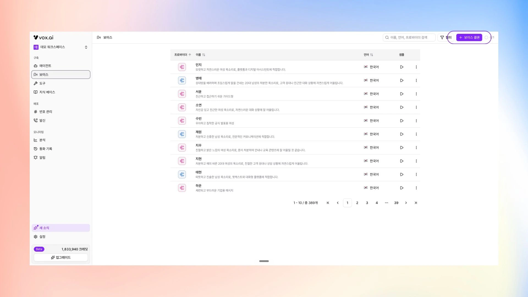
Task: Click the blue provider icon of voice 재원
Action: click(182, 134)
